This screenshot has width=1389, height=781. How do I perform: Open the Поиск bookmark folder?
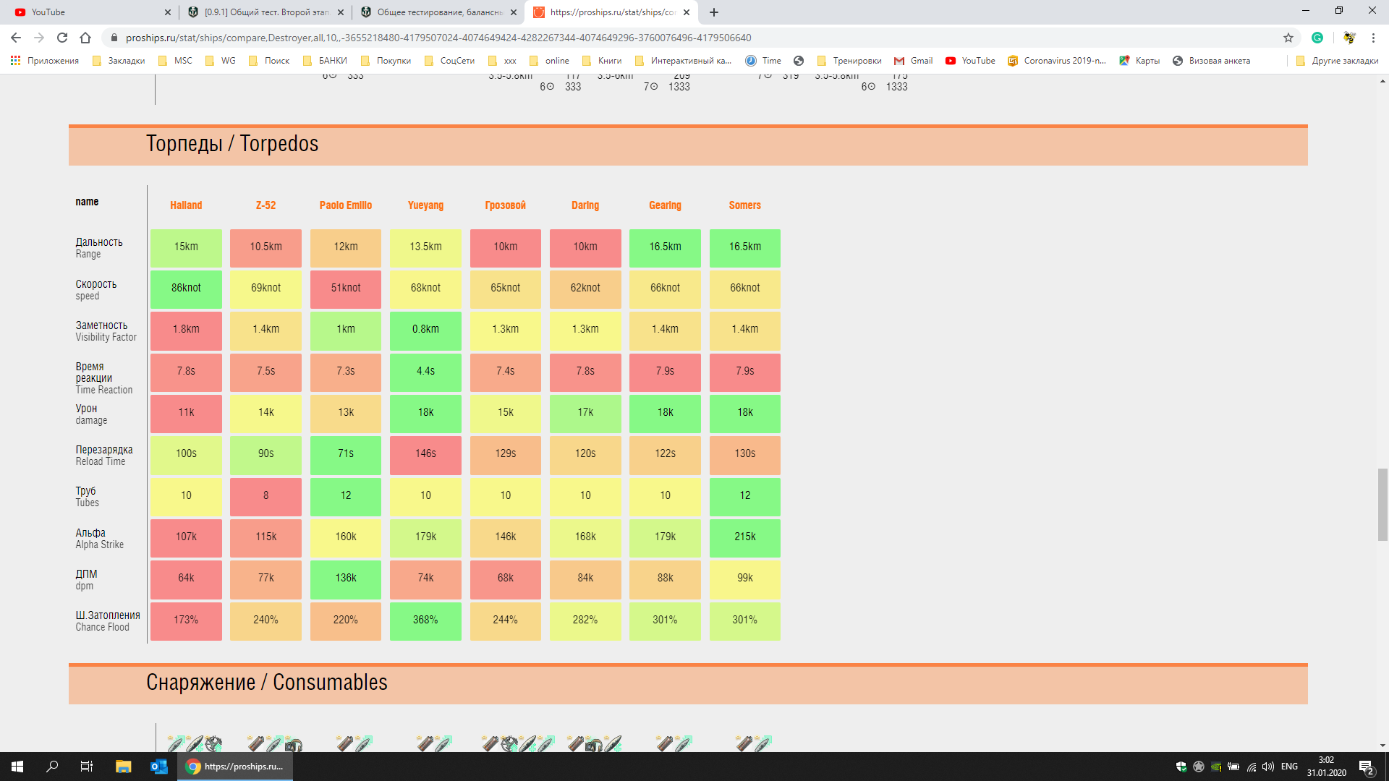click(269, 61)
